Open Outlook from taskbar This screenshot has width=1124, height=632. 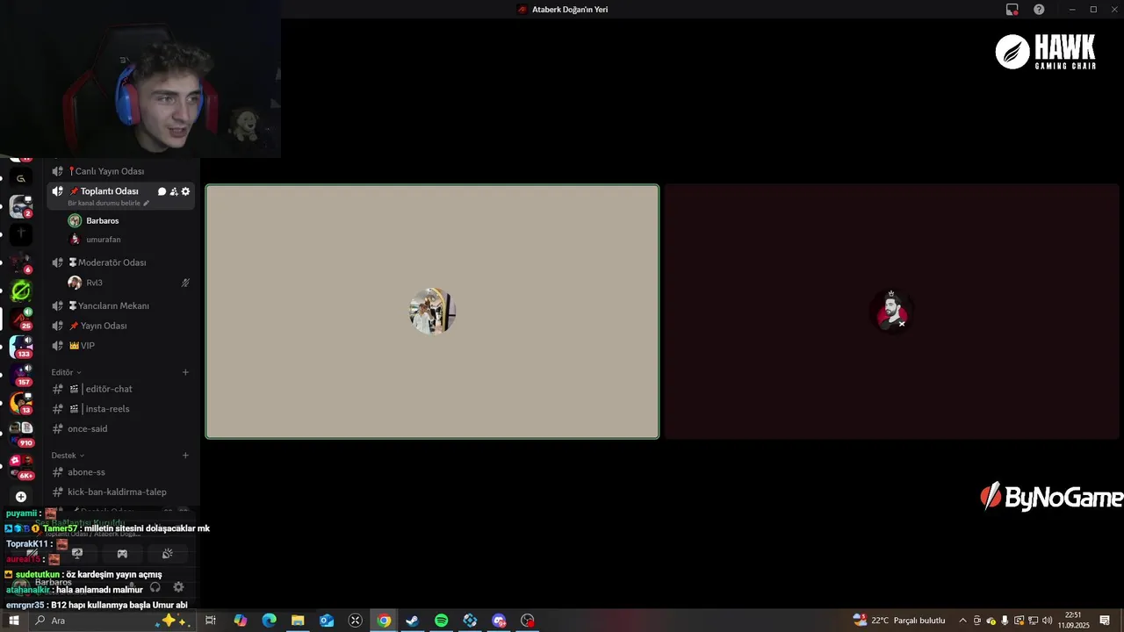coord(327,621)
